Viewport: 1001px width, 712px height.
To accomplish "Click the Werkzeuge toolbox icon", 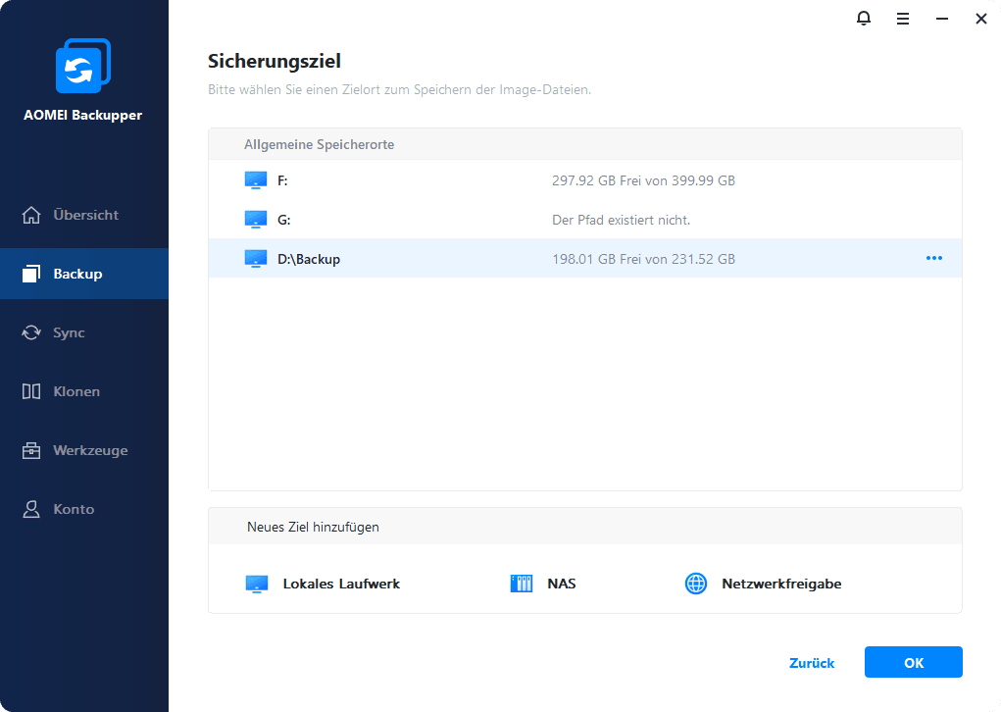I will [31, 450].
